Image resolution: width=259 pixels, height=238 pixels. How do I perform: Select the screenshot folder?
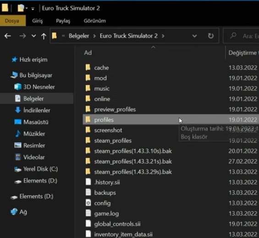108,130
